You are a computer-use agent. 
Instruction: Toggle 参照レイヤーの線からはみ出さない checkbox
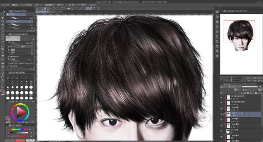[x=9, y=63]
